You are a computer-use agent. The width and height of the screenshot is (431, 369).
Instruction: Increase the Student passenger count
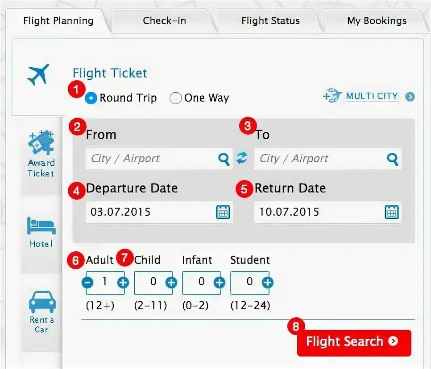267,283
